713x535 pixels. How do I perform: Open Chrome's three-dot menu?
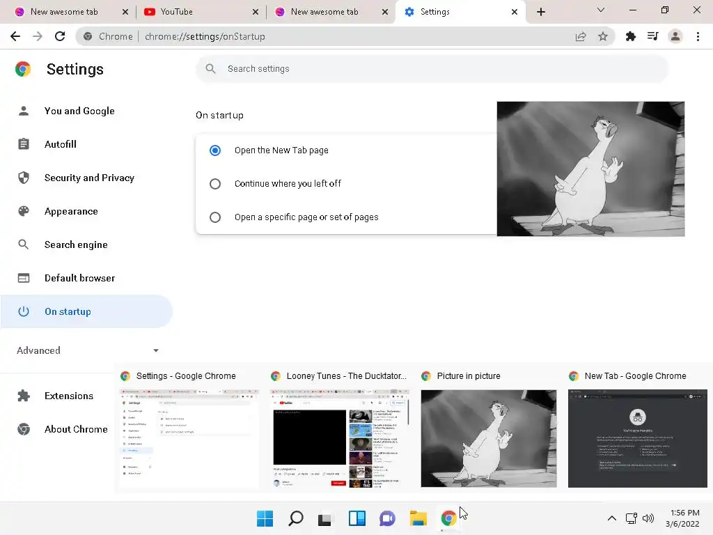coord(698,36)
